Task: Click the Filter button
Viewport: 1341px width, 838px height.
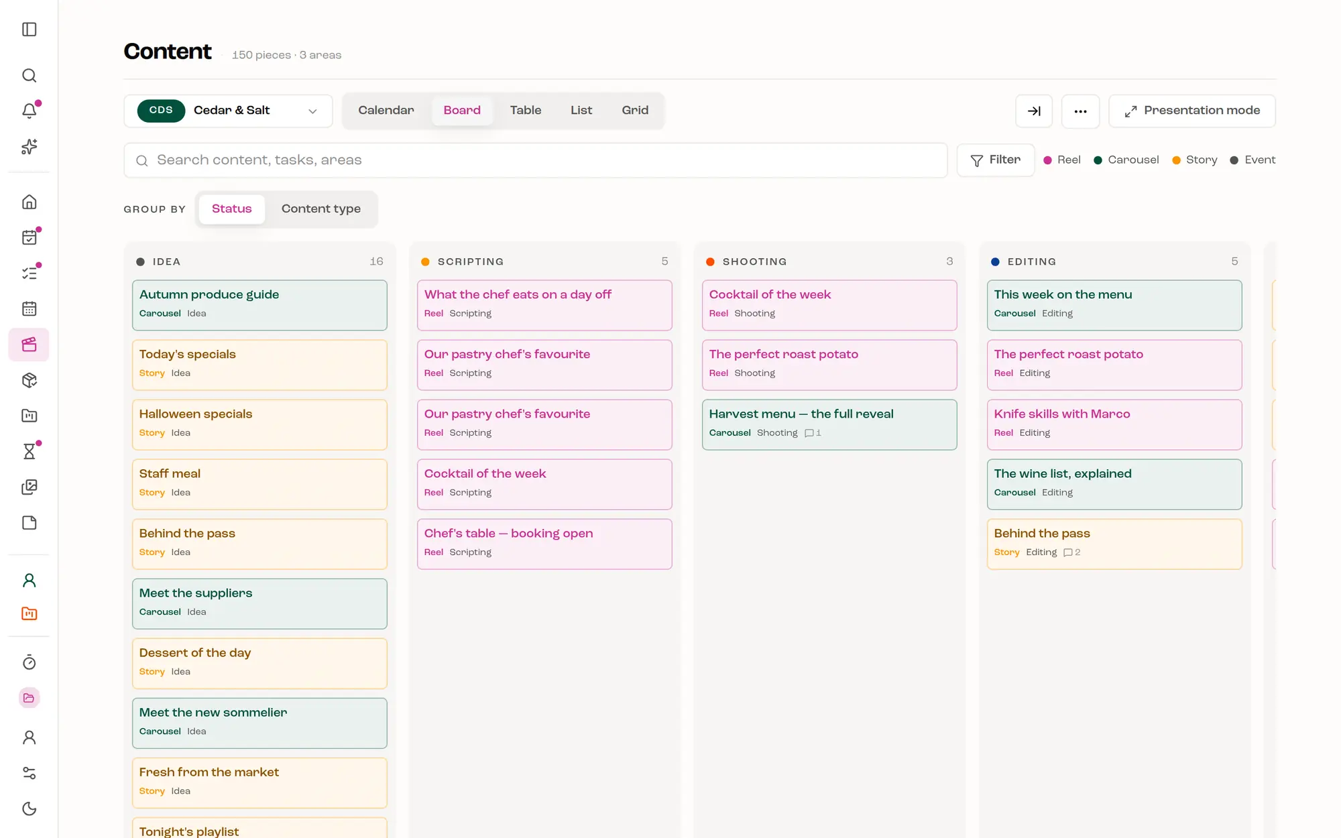Action: coord(996,160)
